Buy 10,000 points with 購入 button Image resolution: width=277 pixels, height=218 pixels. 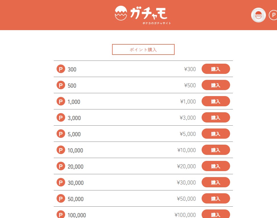(x=216, y=150)
